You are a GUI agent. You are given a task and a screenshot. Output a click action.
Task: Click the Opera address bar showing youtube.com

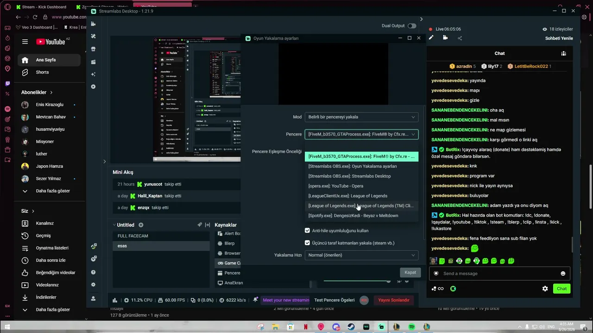(x=69, y=17)
